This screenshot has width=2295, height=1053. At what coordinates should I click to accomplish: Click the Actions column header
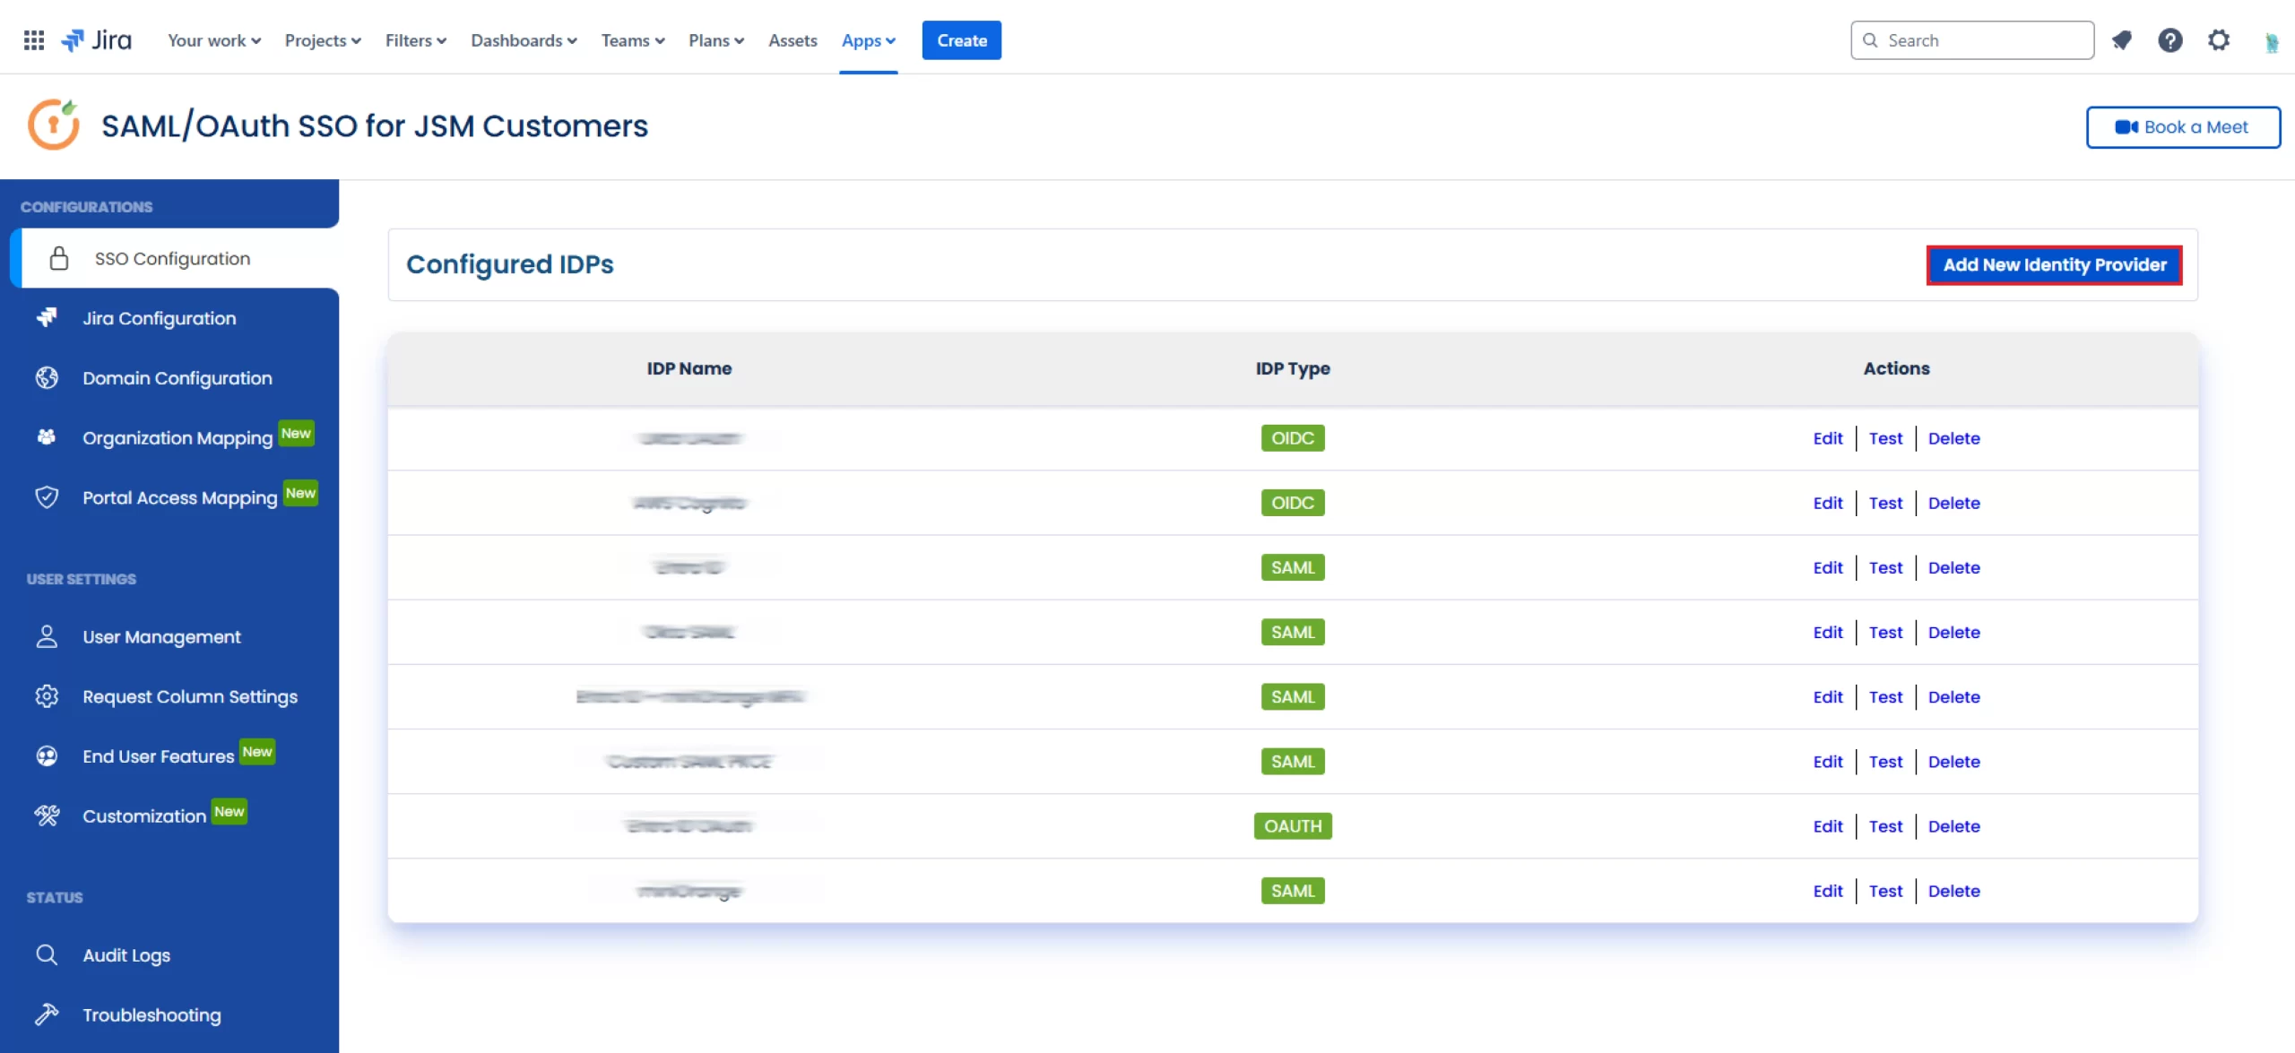(1896, 368)
